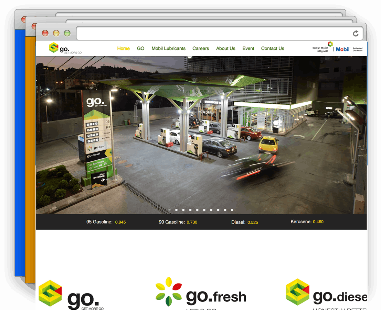381x310 pixels.
Task: Click the browser reload icon
Action: pyautogui.click(x=356, y=33)
